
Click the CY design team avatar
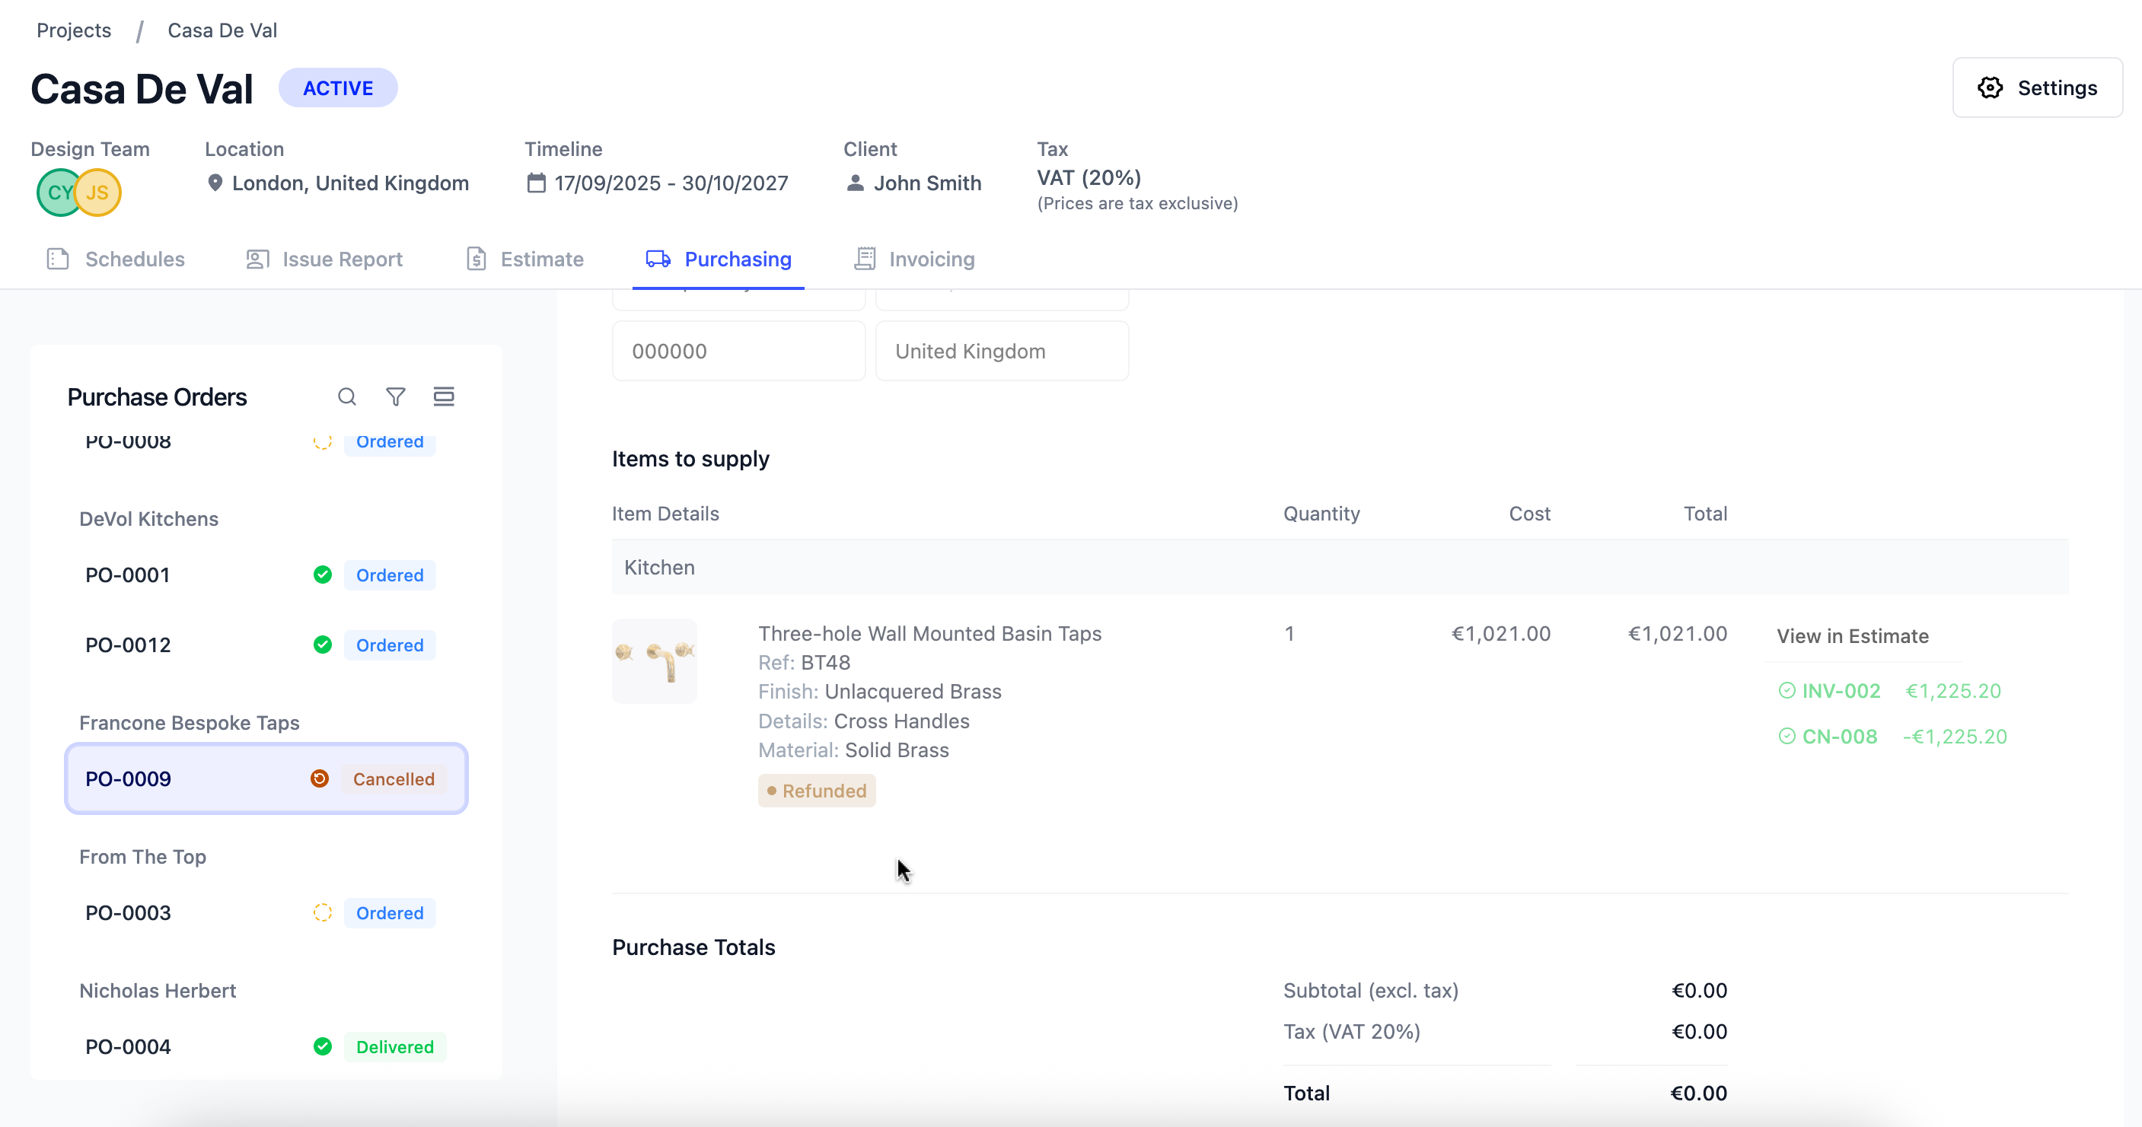pos(58,193)
